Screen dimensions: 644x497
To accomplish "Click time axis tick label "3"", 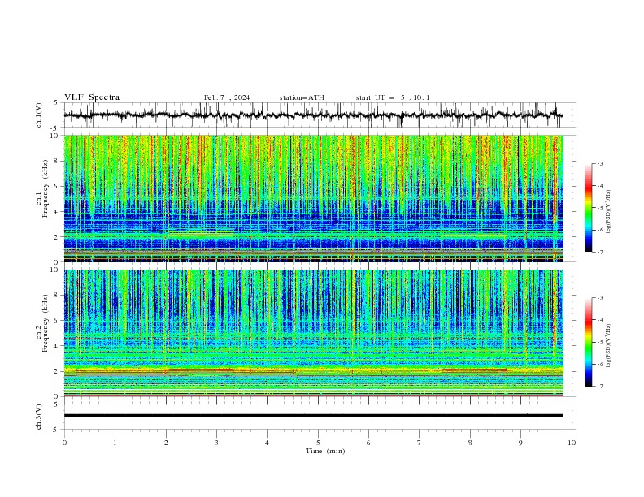I will click(x=216, y=443).
